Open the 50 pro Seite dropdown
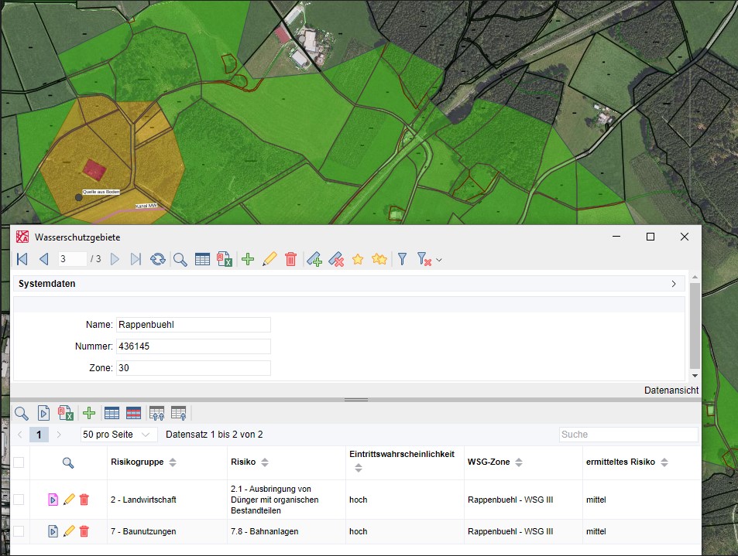Image resolution: width=738 pixels, height=556 pixels. 116,435
